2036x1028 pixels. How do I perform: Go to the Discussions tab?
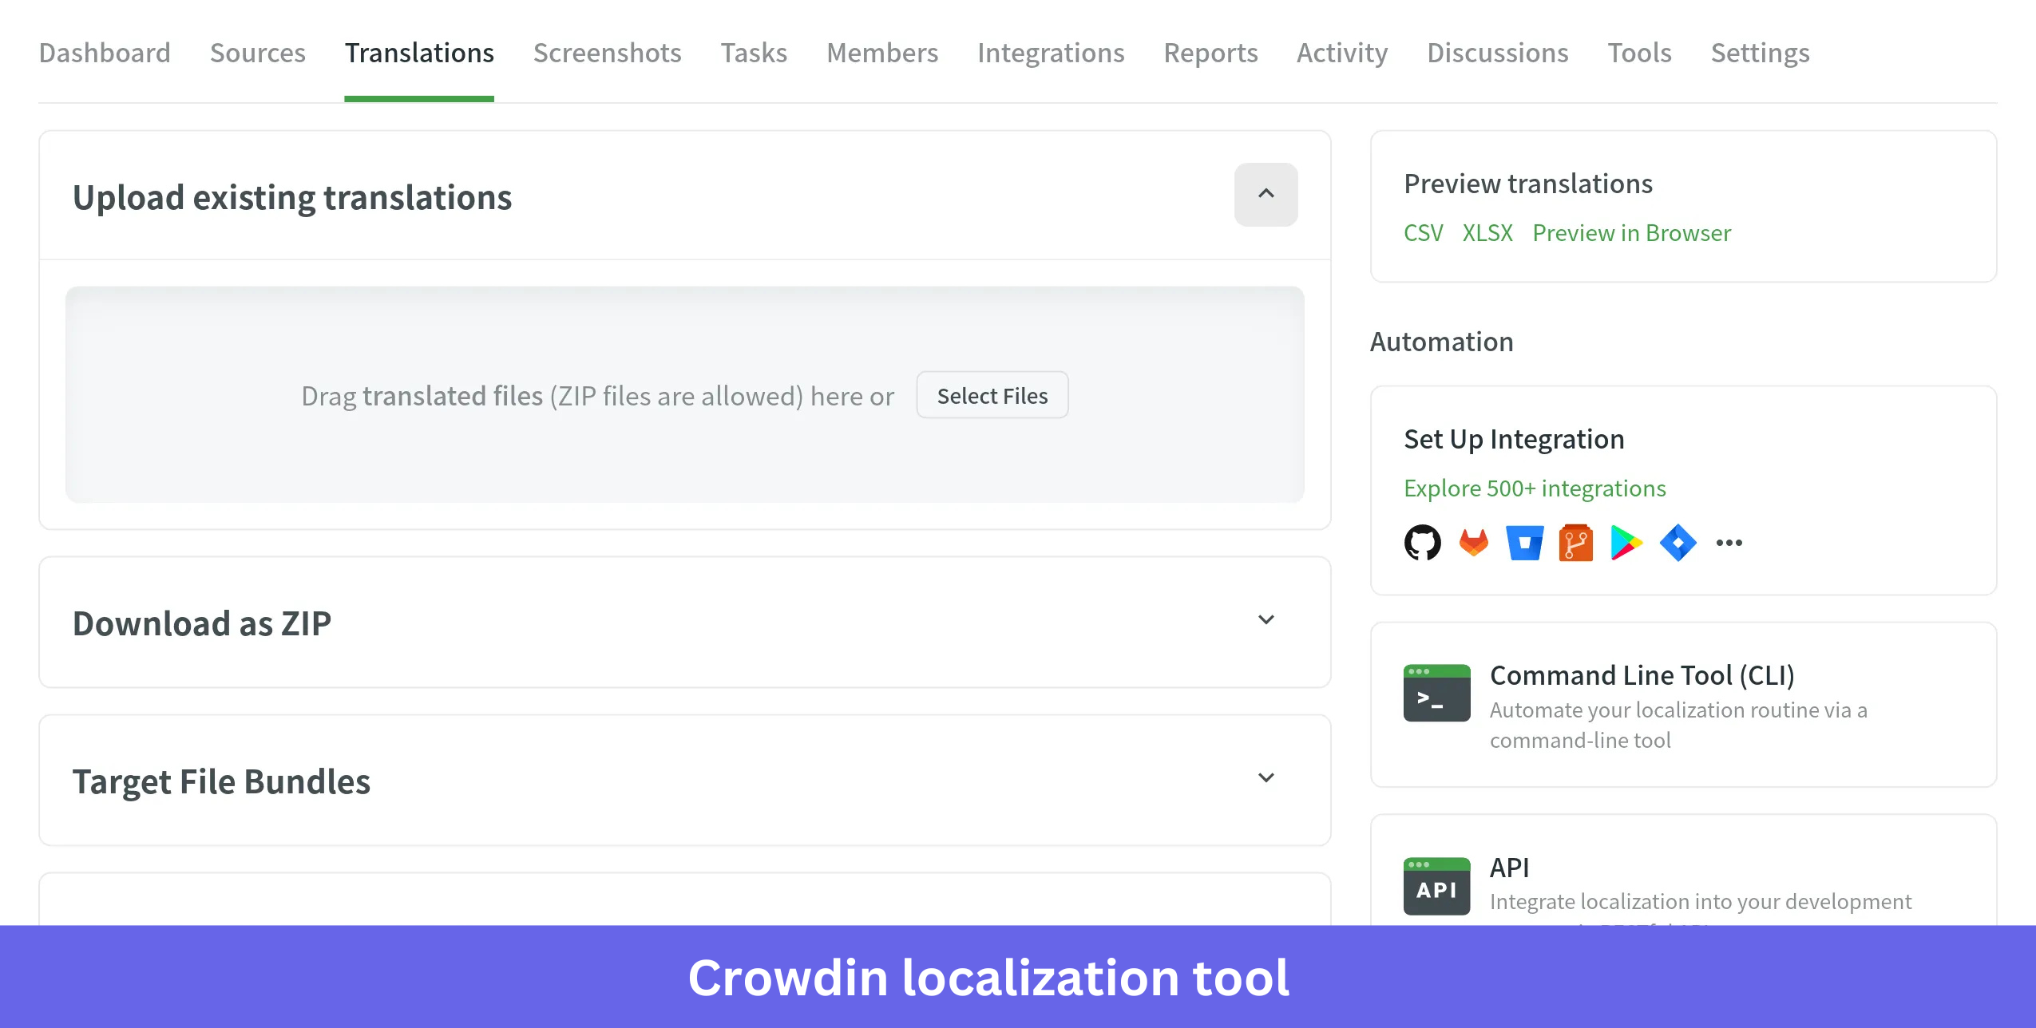tap(1498, 53)
